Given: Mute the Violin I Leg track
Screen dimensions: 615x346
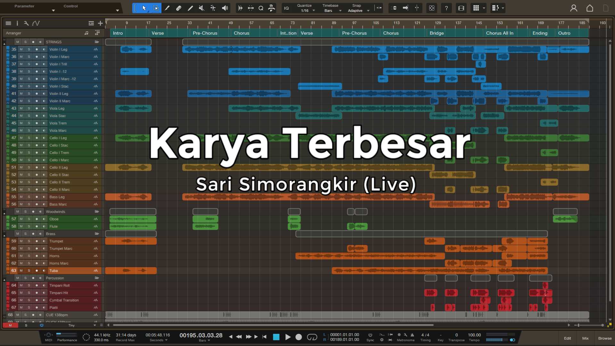Looking at the screenshot, I should click(21, 49).
